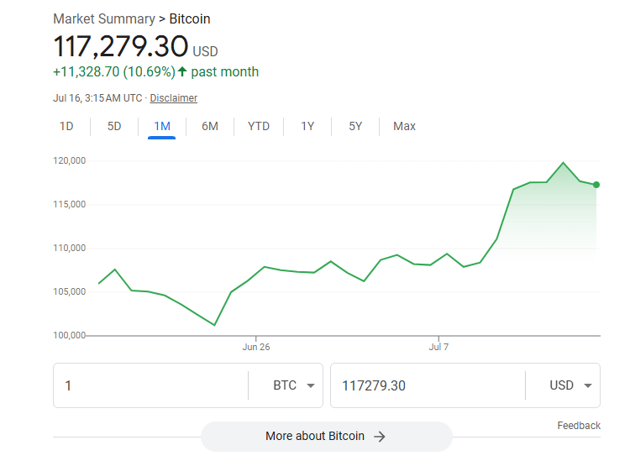The height and width of the screenshot is (461, 630).
Task: Show year-to-date YTD chart
Action: click(259, 127)
